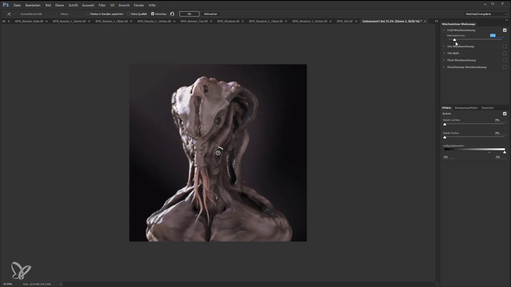Switch to BPR_Render_Toy.tif document tab

pyautogui.click(x=194, y=21)
